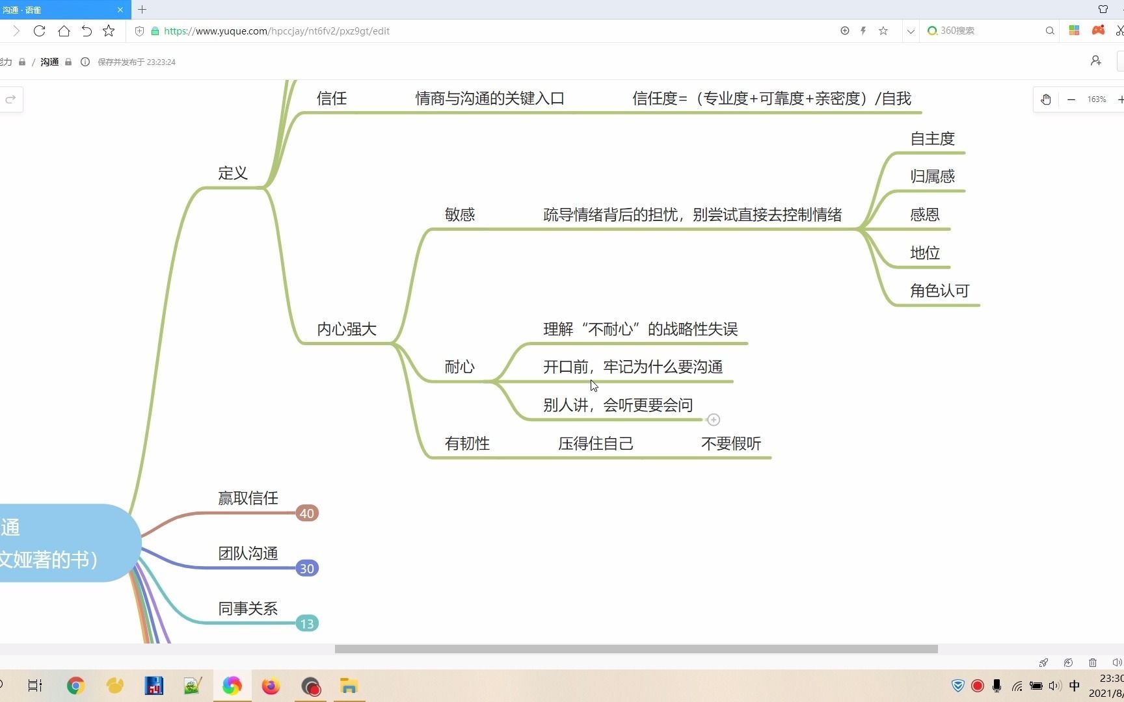Click the forward navigation arrow
1124x702 pixels.
16,31
